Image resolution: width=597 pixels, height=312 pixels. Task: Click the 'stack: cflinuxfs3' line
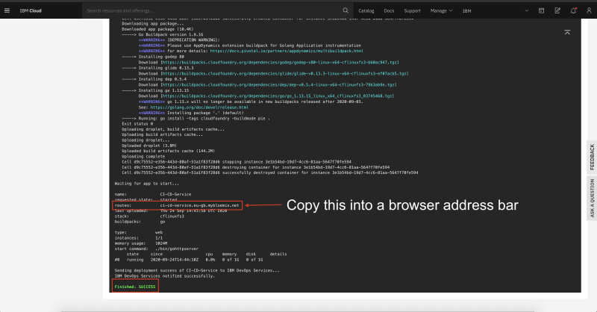149,216
